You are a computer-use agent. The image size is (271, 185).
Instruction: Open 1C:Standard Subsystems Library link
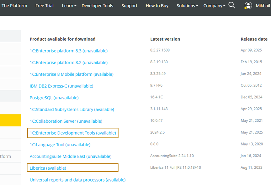72,110
